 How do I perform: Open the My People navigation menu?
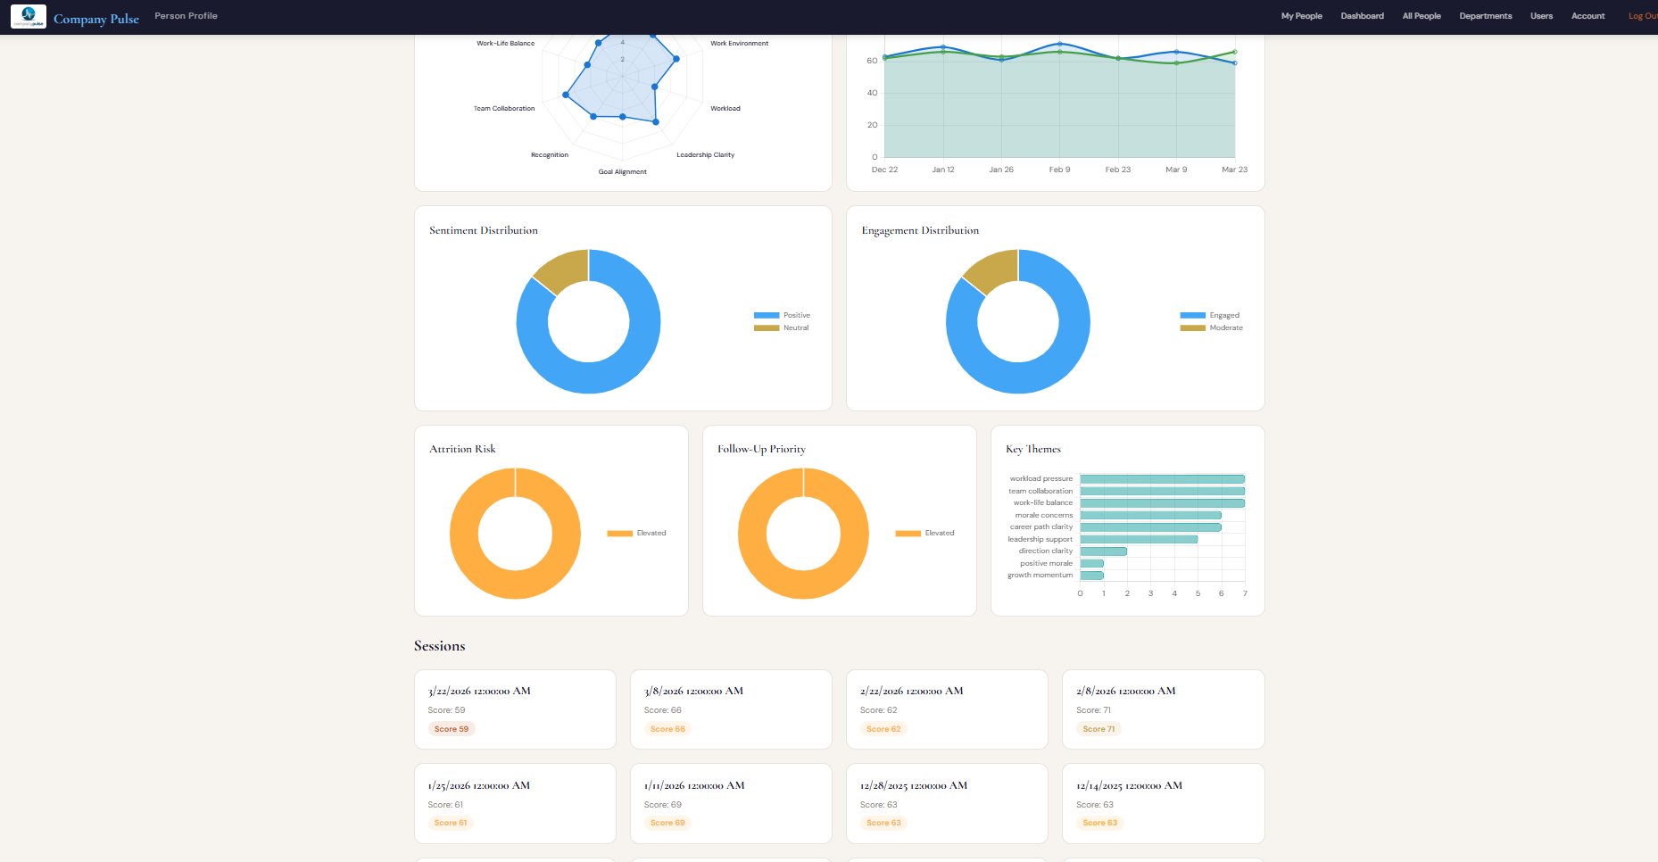click(x=1302, y=15)
